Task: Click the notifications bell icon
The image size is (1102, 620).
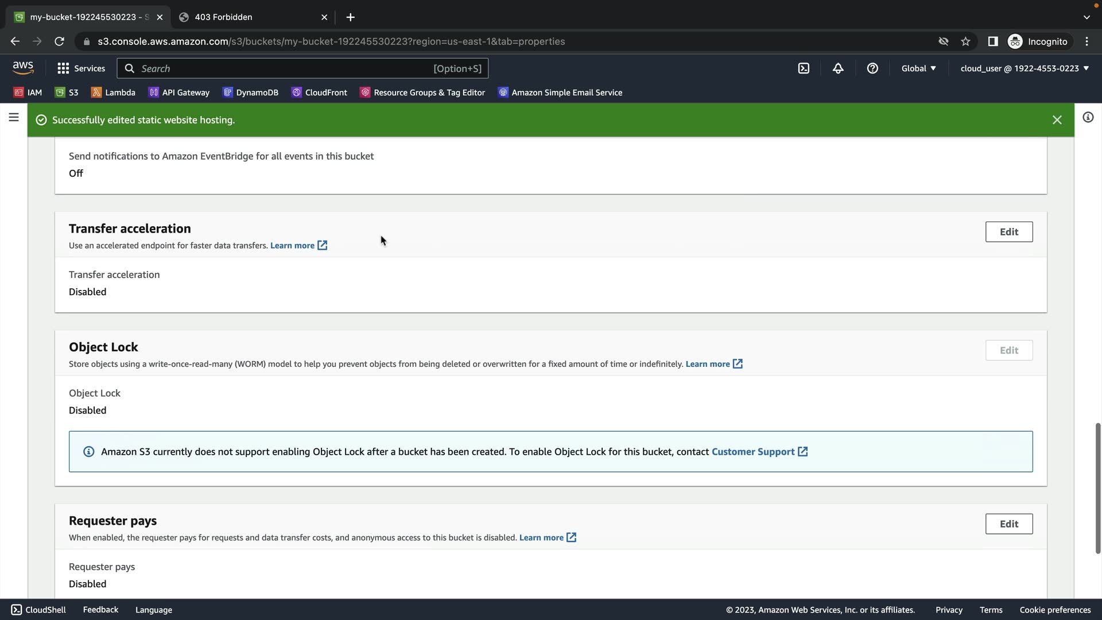Action: tap(838, 68)
